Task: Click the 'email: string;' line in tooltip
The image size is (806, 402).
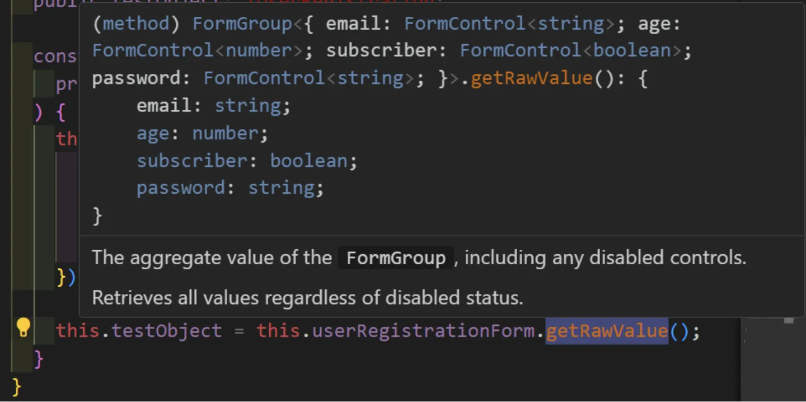Action: [214, 106]
